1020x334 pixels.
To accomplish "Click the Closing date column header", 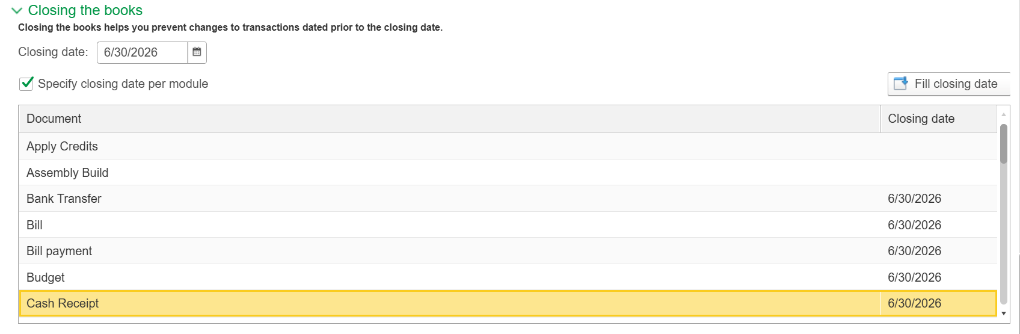I will click(939, 119).
